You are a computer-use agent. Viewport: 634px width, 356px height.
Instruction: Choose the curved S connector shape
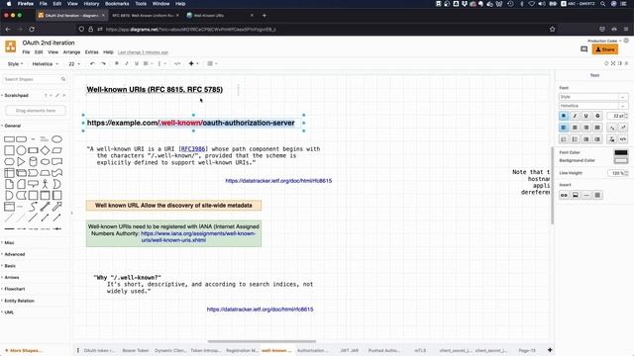click(x=33, y=207)
